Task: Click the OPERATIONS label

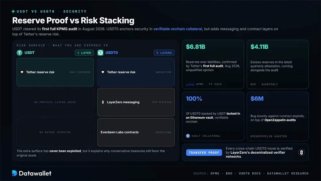Action: (163, 132)
